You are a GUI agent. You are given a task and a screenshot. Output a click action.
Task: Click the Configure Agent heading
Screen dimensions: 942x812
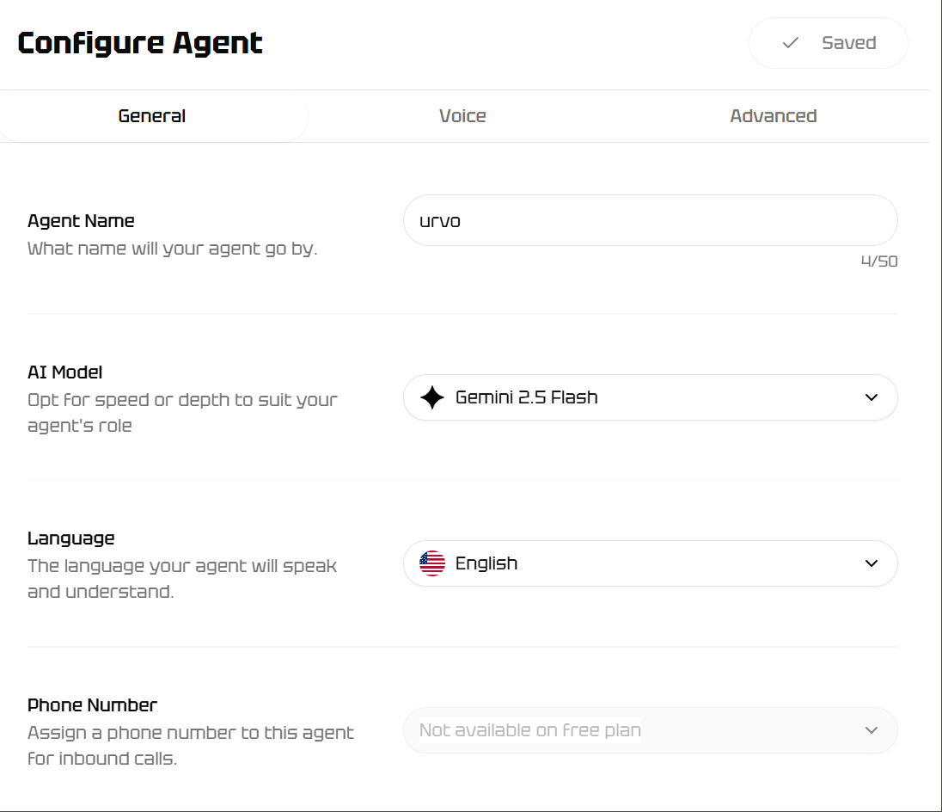pyautogui.click(x=140, y=43)
